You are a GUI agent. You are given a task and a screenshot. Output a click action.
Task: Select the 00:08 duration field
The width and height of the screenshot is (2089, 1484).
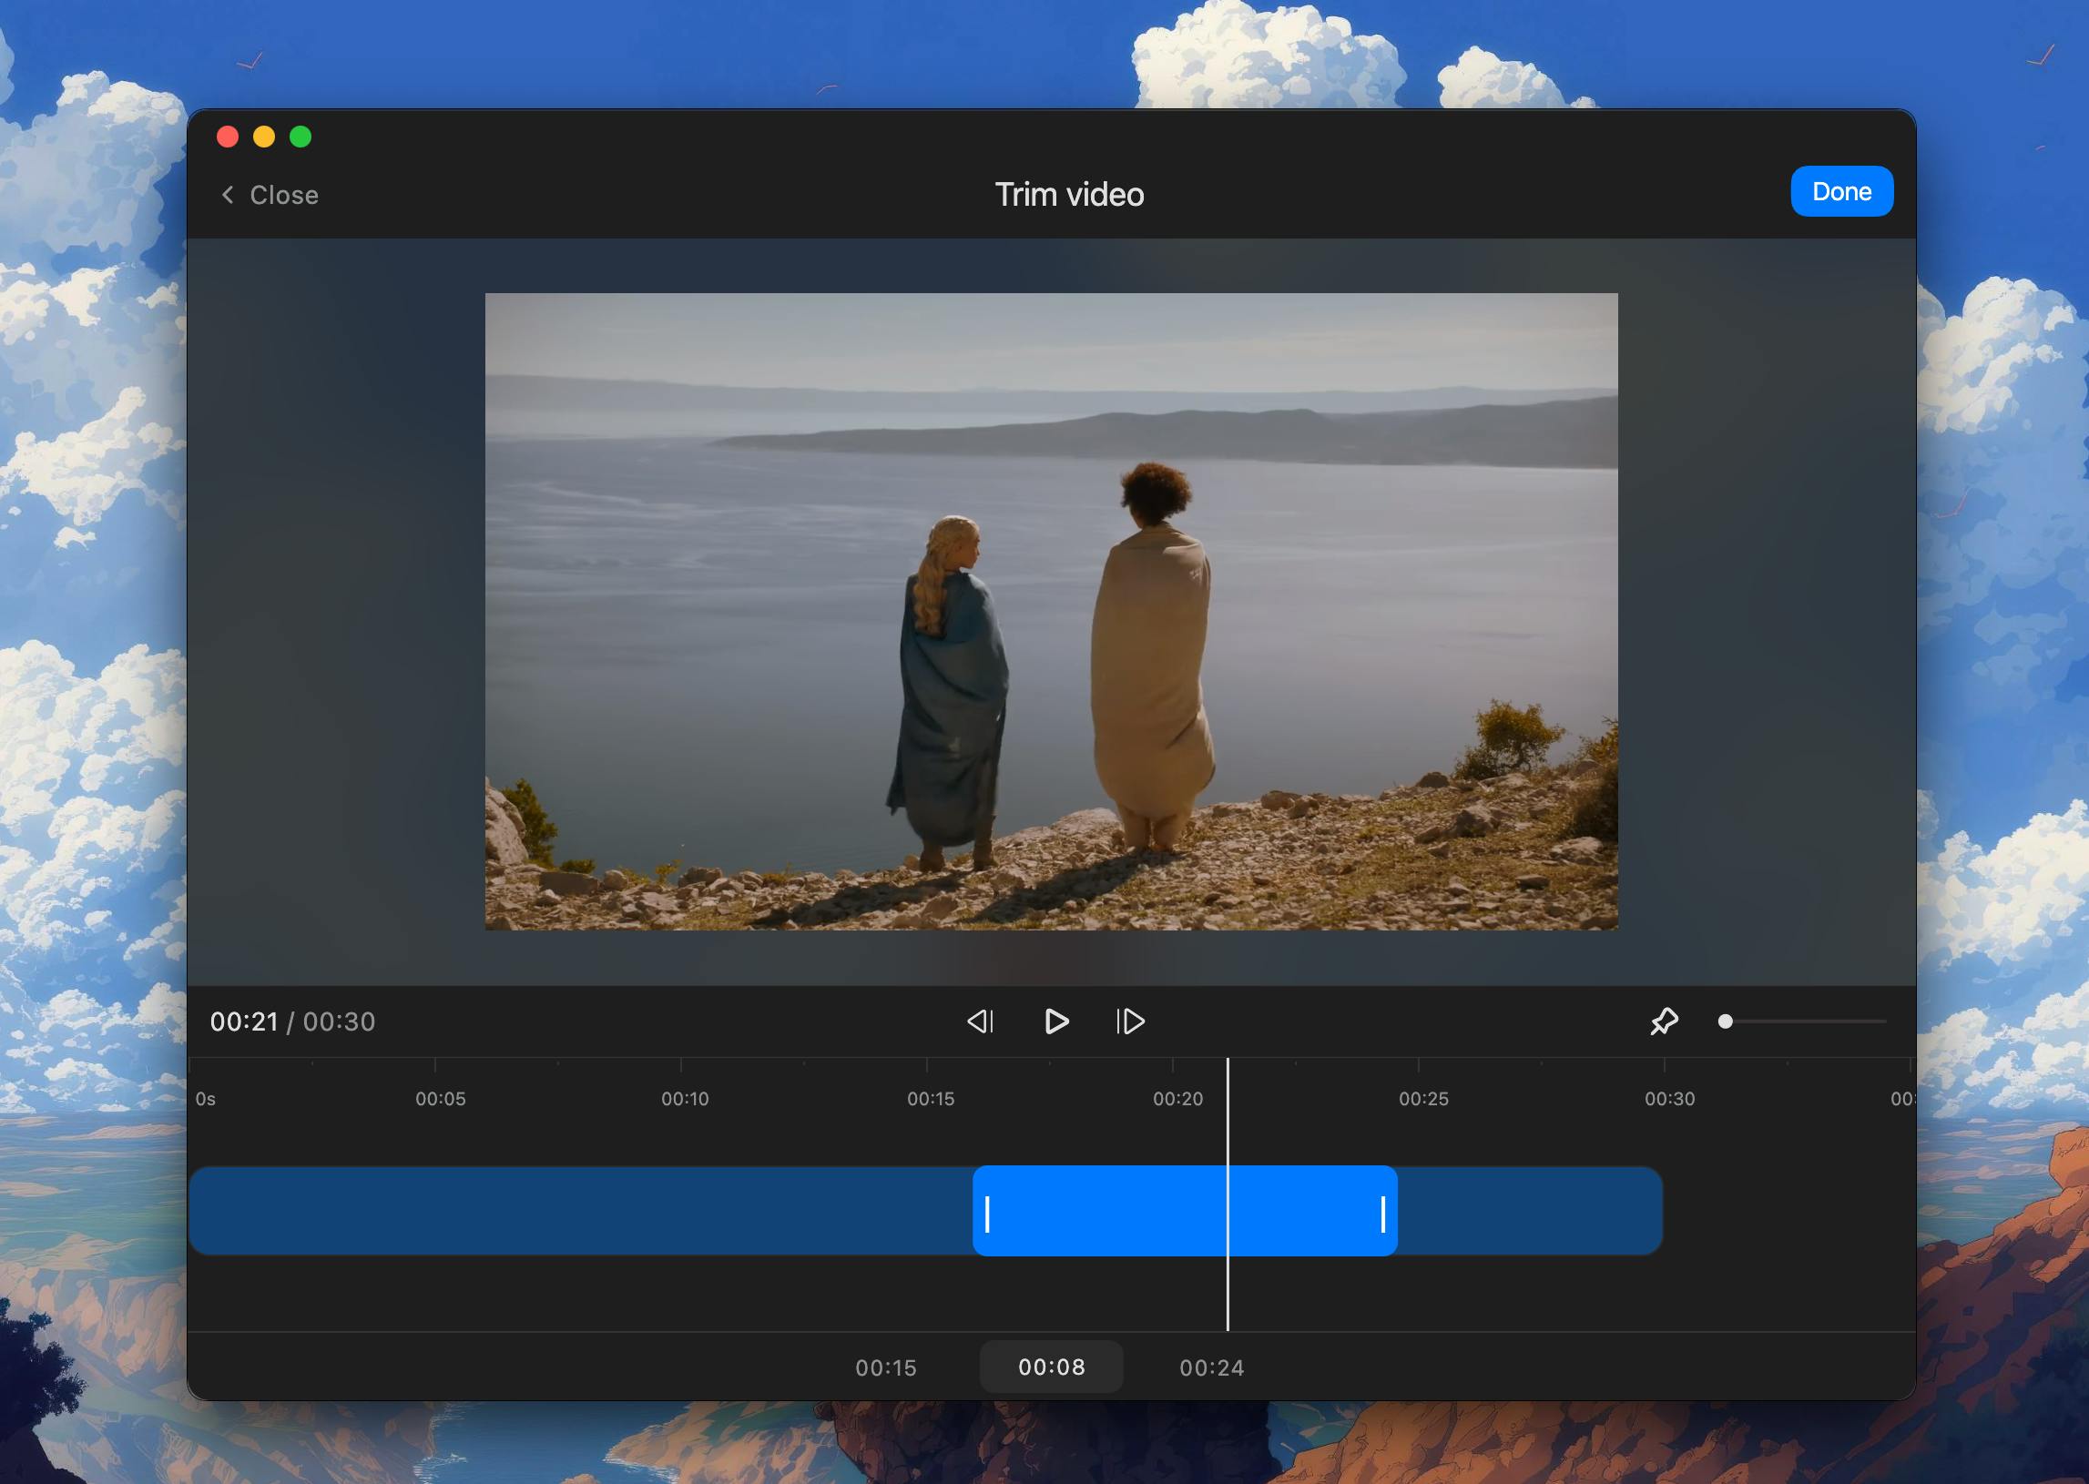coord(1052,1367)
